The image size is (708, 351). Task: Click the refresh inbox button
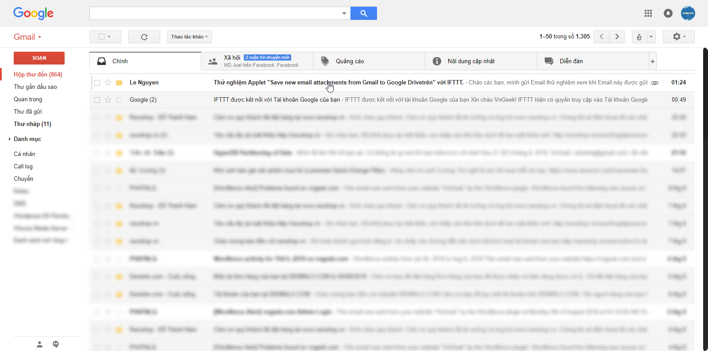144,37
